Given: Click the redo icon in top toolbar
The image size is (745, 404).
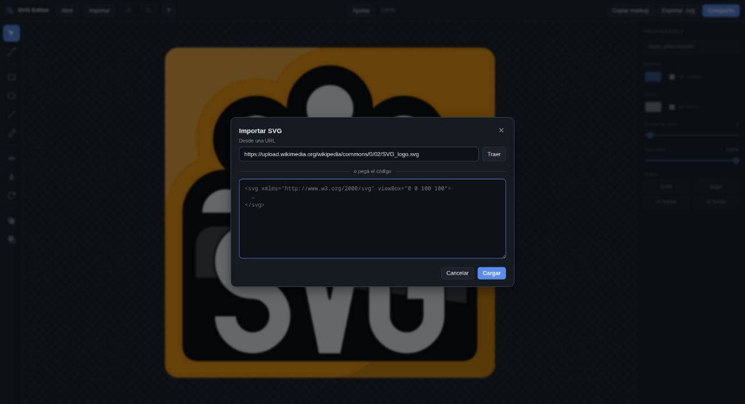Looking at the screenshot, I should (x=148, y=10).
